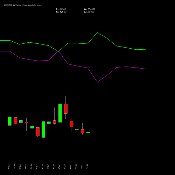Click the high value H: 99.00
Viewport: 175px width, 175px height.
tap(89, 9)
